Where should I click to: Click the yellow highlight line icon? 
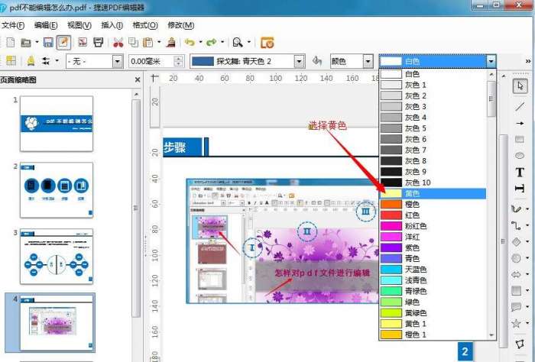tap(31, 61)
